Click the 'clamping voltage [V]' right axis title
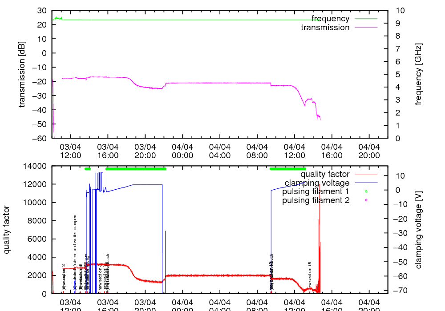 (418, 230)
